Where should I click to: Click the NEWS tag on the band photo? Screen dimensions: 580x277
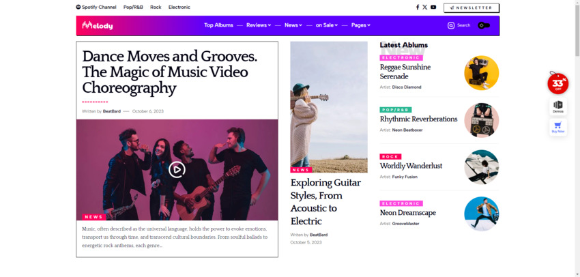94,217
